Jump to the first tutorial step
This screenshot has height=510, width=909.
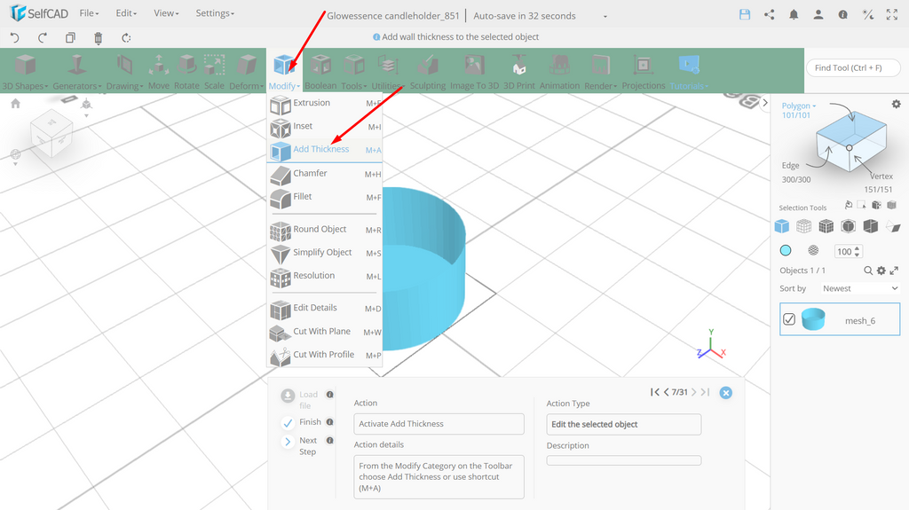click(654, 392)
